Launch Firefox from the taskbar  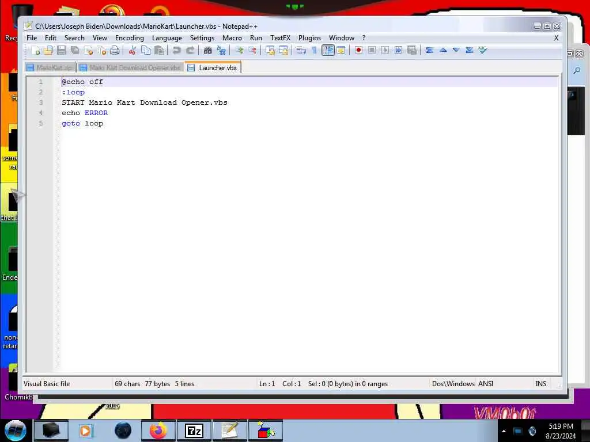point(158,430)
